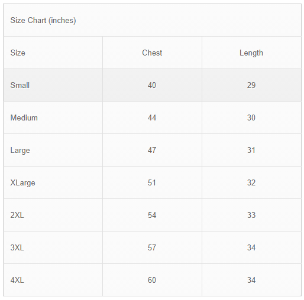The width and height of the screenshot is (304, 300).
Task: Select chest value 51 for XLarge
Action: pyautogui.click(x=152, y=182)
